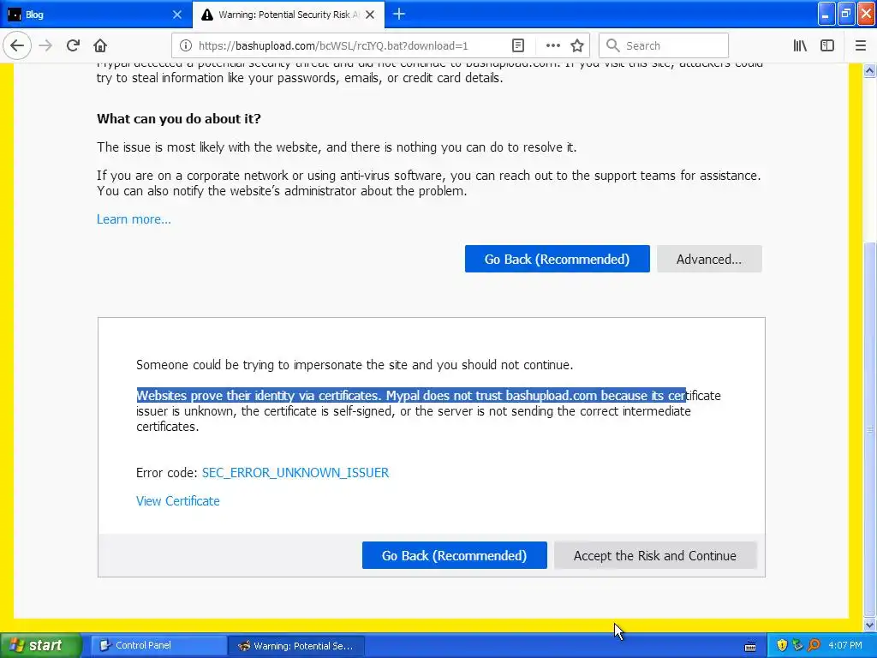Restore down the browser window
The image size is (877, 658).
(x=846, y=15)
